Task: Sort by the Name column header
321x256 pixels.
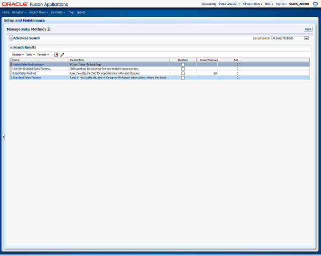Action: click(x=41, y=60)
